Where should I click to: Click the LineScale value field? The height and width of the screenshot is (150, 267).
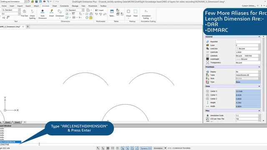click(248, 52)
